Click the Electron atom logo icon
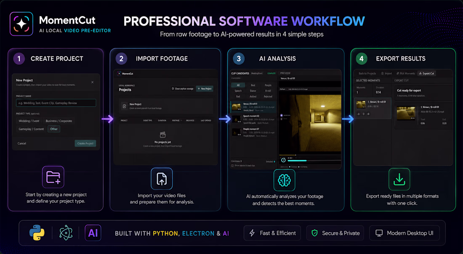 coord(66,233)
